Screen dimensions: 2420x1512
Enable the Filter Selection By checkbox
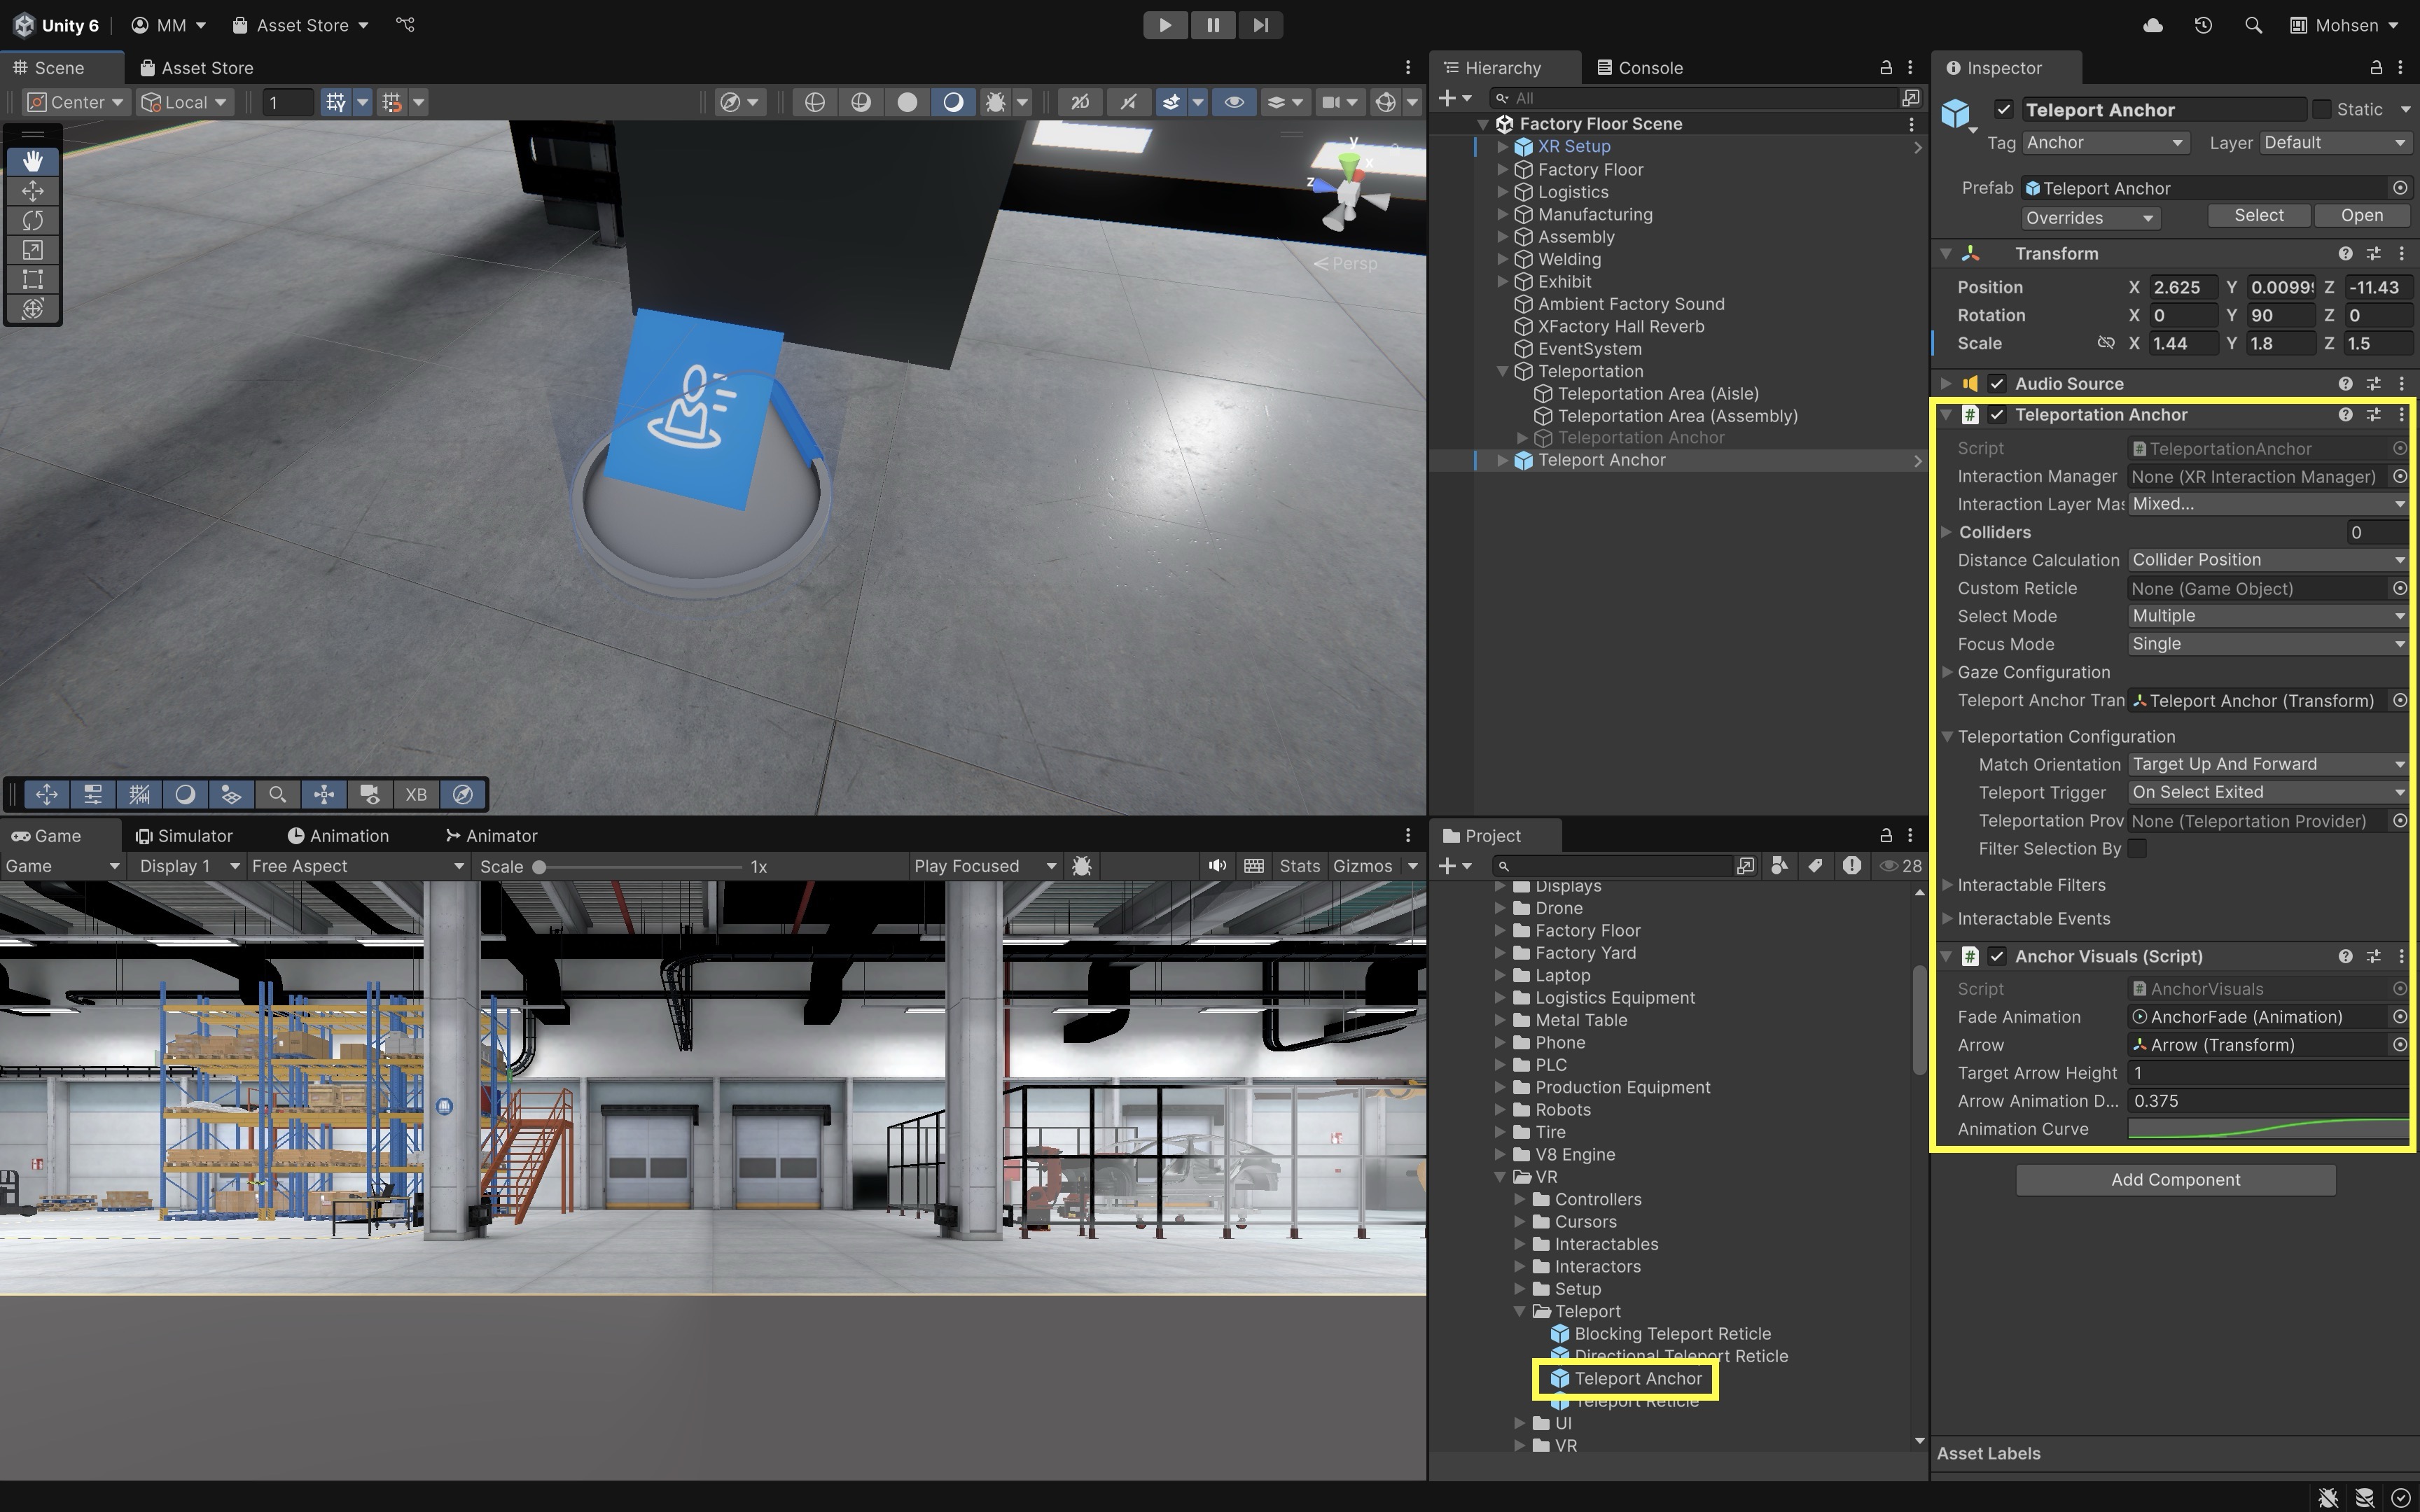(2137, 849)
